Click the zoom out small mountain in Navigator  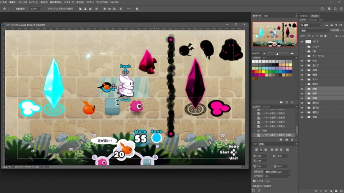point(264,53)
